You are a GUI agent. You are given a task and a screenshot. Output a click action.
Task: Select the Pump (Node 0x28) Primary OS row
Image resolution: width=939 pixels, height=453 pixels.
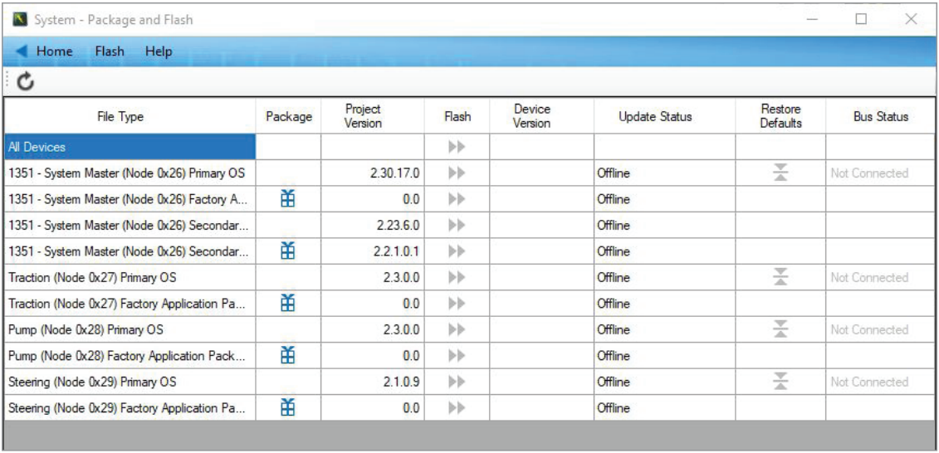pyautogui.click(x=130, y=330)
